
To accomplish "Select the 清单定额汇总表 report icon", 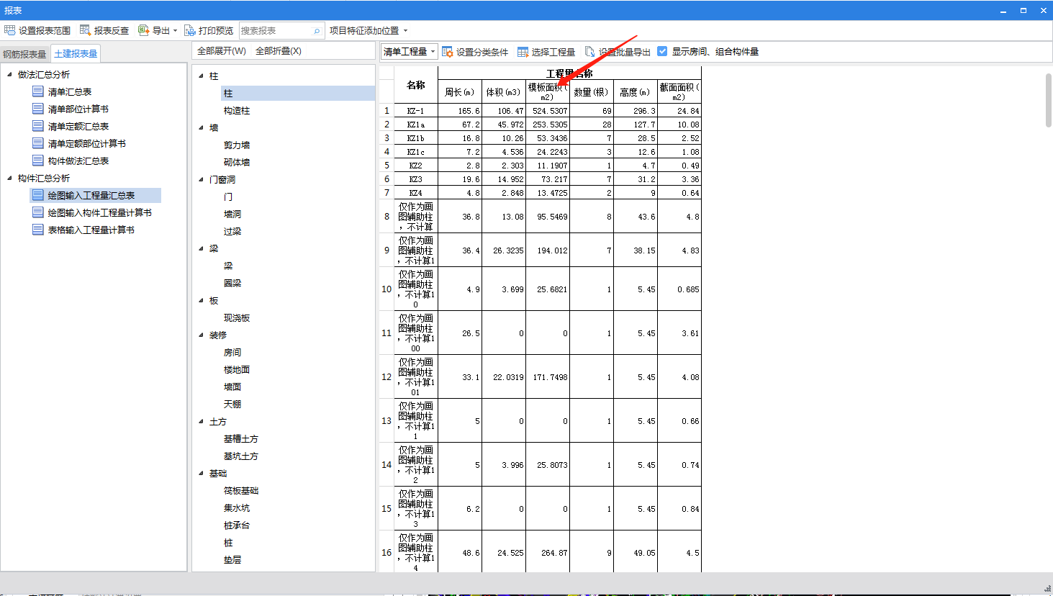I will pos(38,126).
